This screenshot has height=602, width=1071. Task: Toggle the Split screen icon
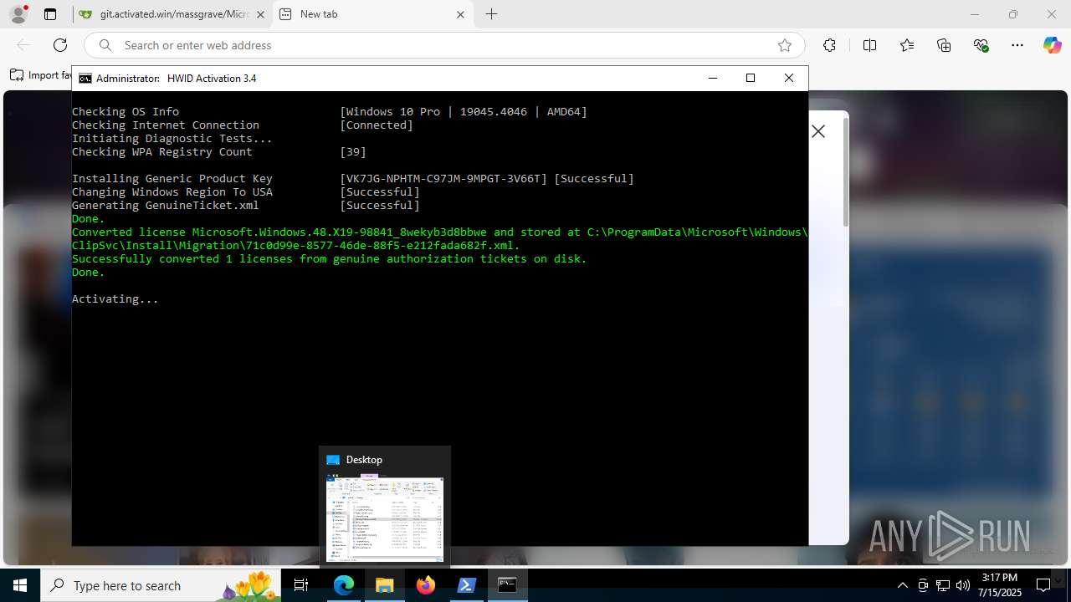point(869,45)
